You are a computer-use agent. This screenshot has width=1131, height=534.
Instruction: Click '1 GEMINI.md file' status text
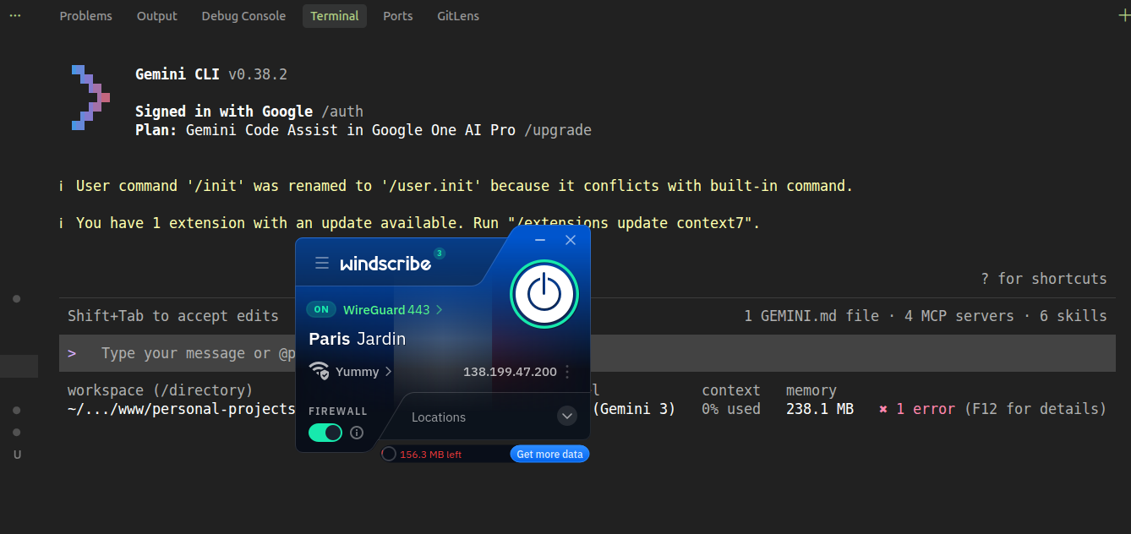811,316
